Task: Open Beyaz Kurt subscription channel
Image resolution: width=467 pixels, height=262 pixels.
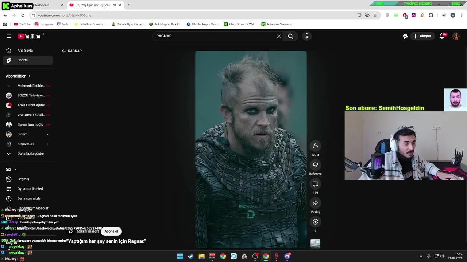Action: point(28,144)
